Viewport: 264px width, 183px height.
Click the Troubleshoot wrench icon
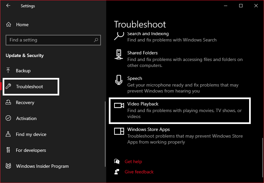tap(8, 86)
